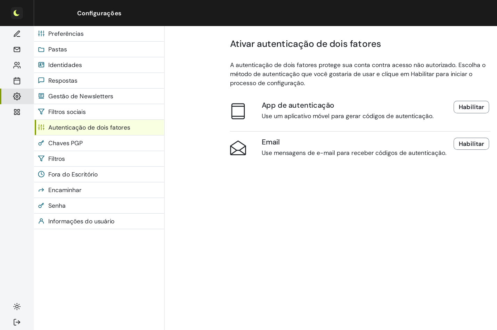Enable App de autenticação with Habilitar

click(x=471, y=107)
